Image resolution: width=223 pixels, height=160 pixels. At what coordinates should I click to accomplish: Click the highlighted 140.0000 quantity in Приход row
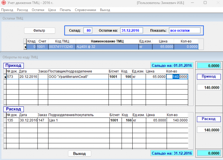click(177, 77)
